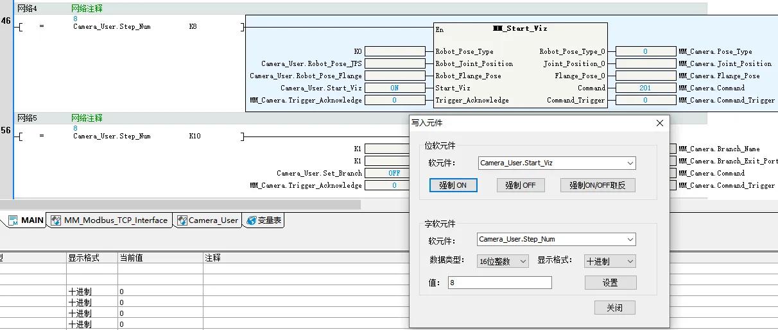Toggle the bit with 强制ON/OFF取反

(x=598, y=185)
